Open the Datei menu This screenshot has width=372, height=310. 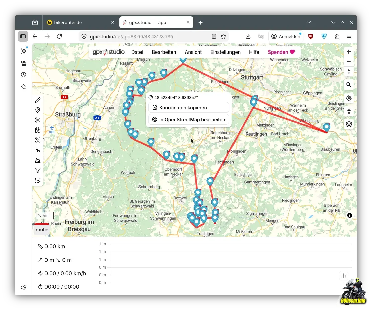click(x=137, y=52)
